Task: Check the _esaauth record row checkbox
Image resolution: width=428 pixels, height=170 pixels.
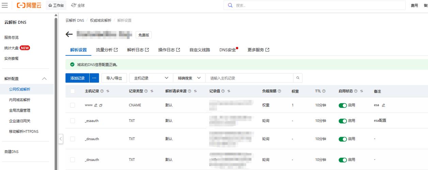Action: tap(73, 121)
